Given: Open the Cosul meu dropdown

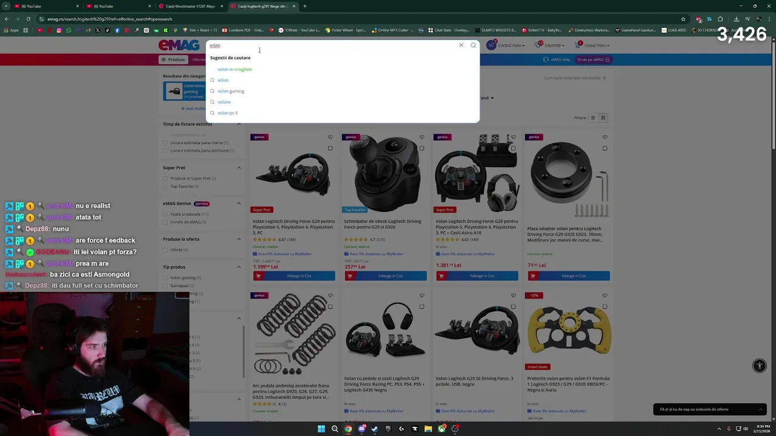Looking at the screenshot, I should pos(597,45).
